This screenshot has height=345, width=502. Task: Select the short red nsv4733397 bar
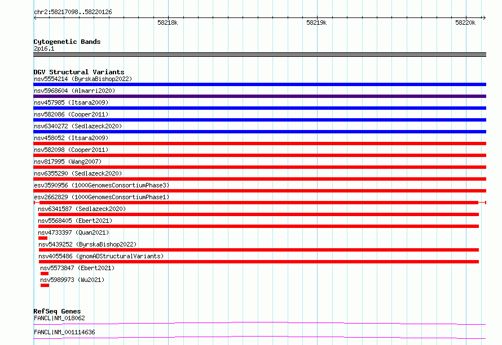(42, 238)
